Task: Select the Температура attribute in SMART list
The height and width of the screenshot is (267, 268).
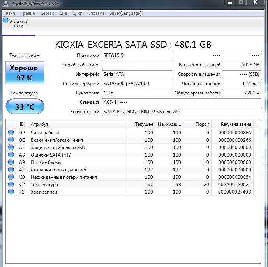Action: (x=130, y=185)
